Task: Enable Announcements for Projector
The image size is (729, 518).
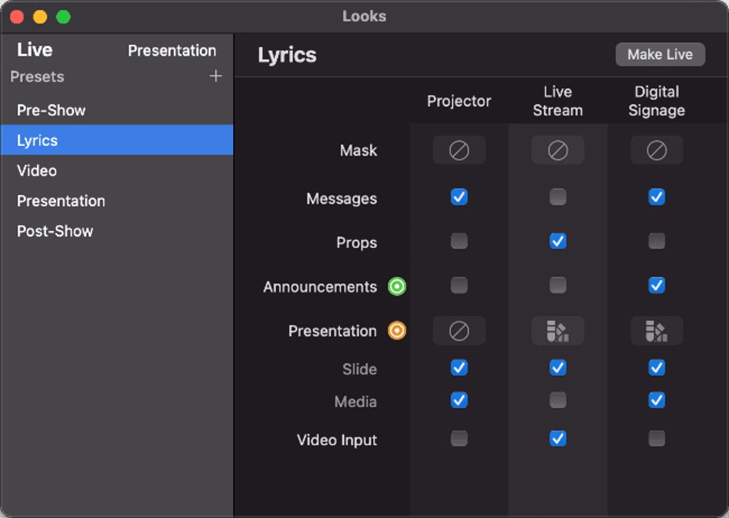Action: pos(459,285)
